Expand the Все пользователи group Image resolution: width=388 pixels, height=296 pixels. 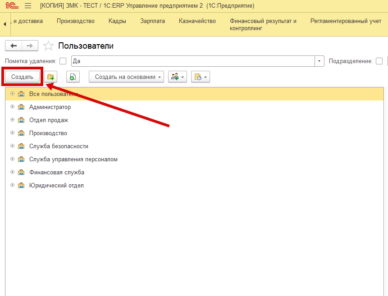coord(12,94)
